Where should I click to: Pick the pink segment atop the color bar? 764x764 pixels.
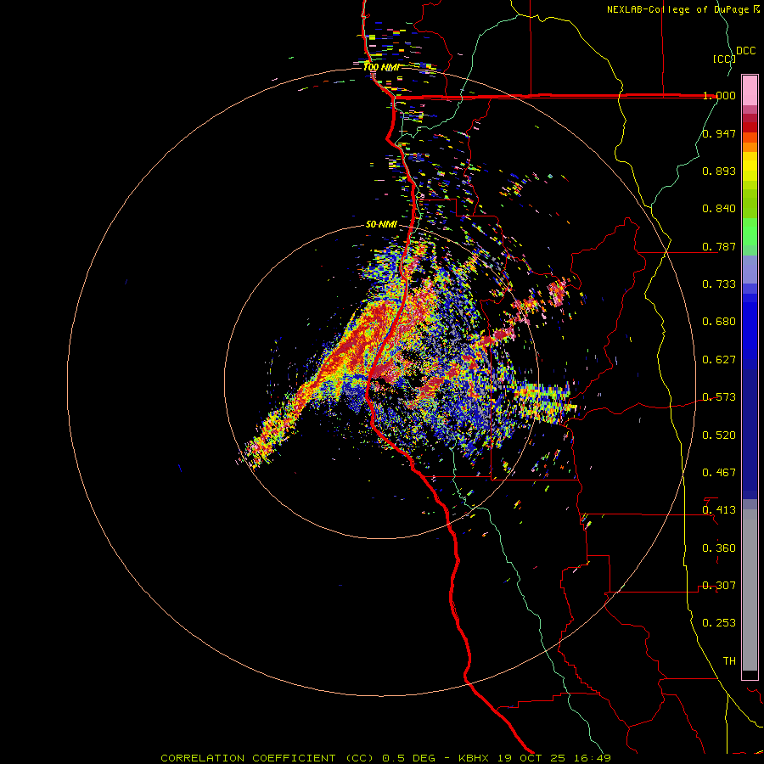[x=750, y=90]
